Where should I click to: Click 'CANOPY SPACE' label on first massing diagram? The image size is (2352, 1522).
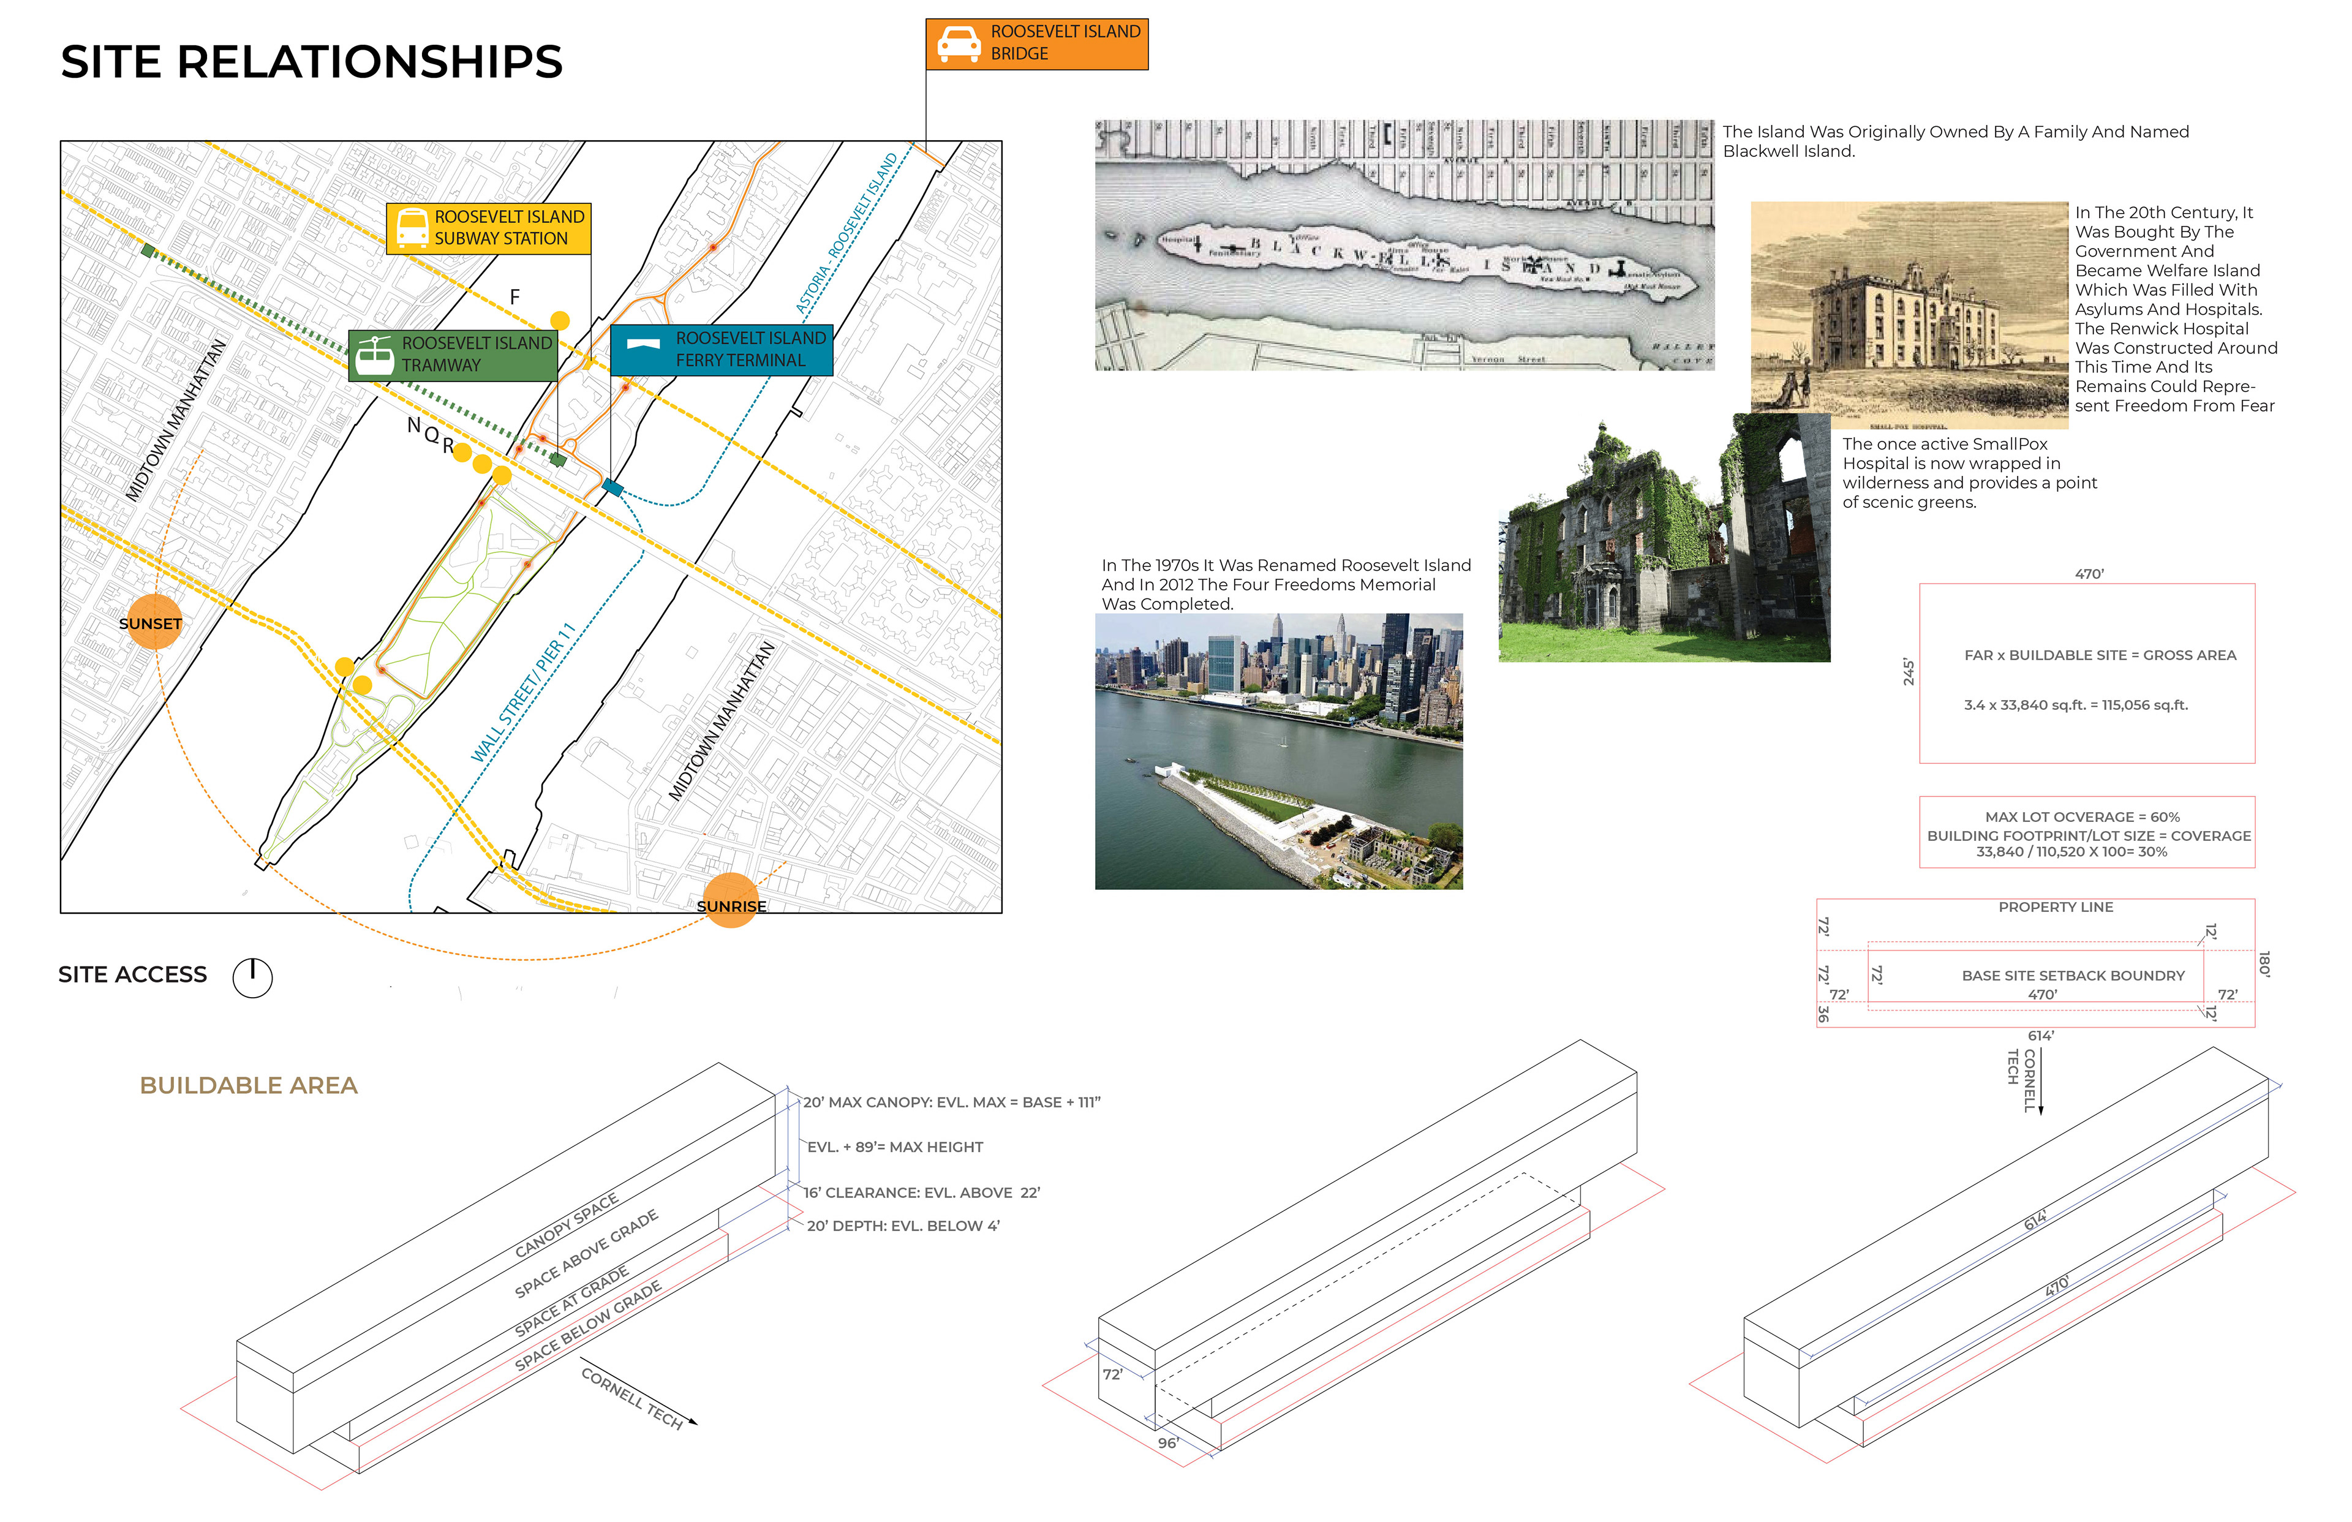(567, 1226)
